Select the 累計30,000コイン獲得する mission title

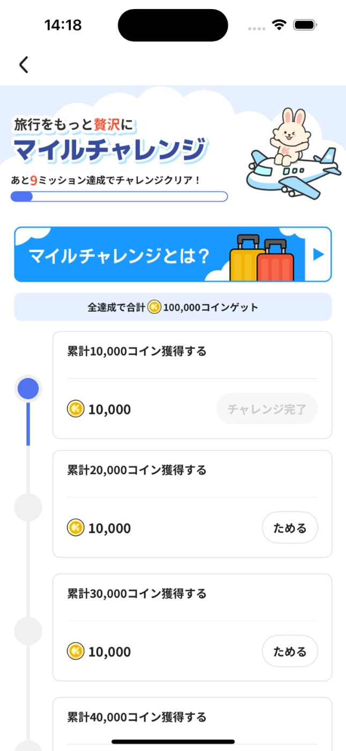click(x=136, y=594)
